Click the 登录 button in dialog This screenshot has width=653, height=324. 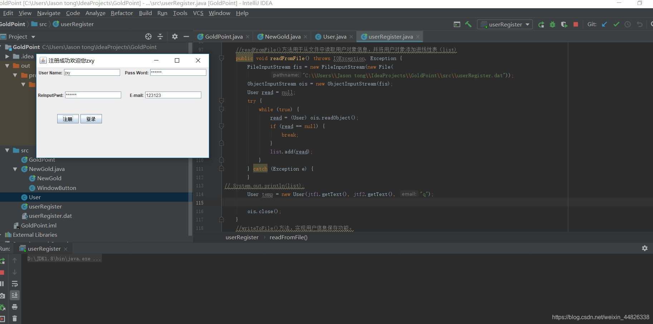click(x=91, y=119)
